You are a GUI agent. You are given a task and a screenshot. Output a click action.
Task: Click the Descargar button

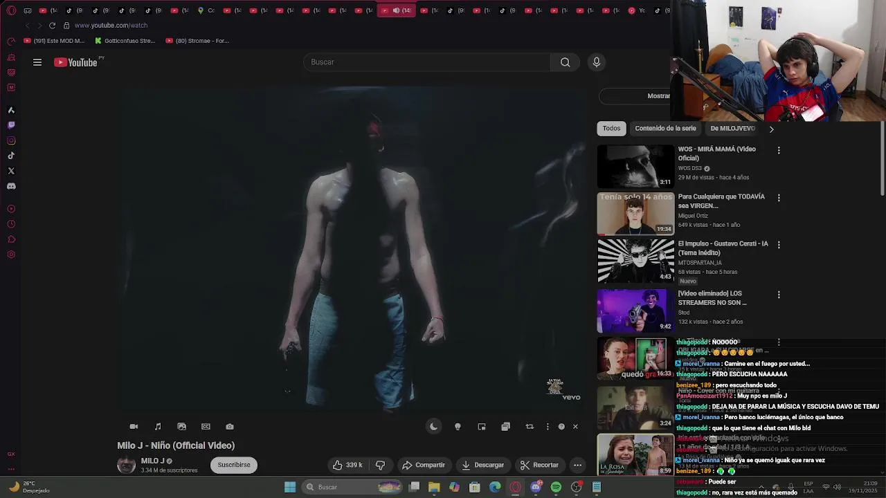[483, 465]
